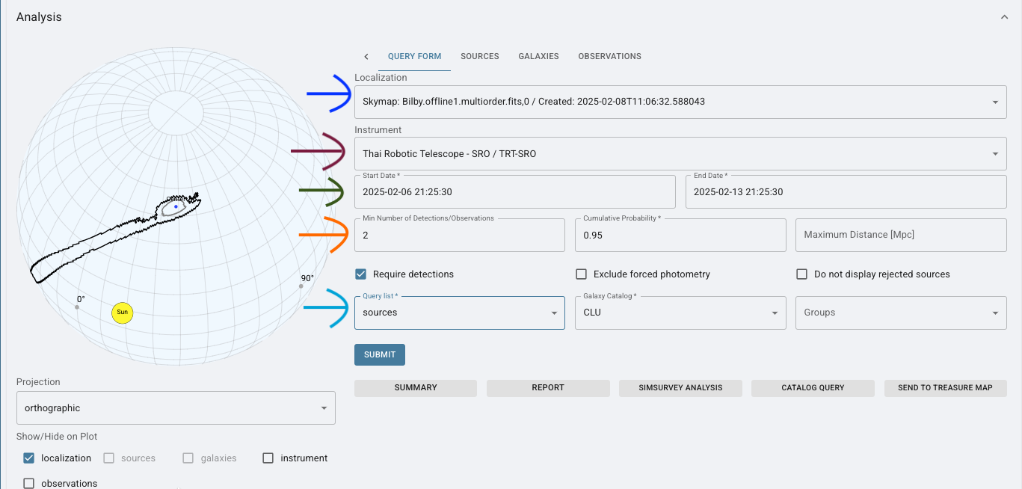The width and height of the screenshot is (1022, 489).
Task: Check Do not display rejected sources
Action: pyautogui.click(x=801, y=274)
